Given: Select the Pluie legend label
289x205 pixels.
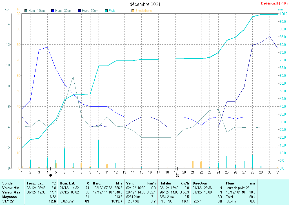Looking at the screenshot, I should coord(112,11).
